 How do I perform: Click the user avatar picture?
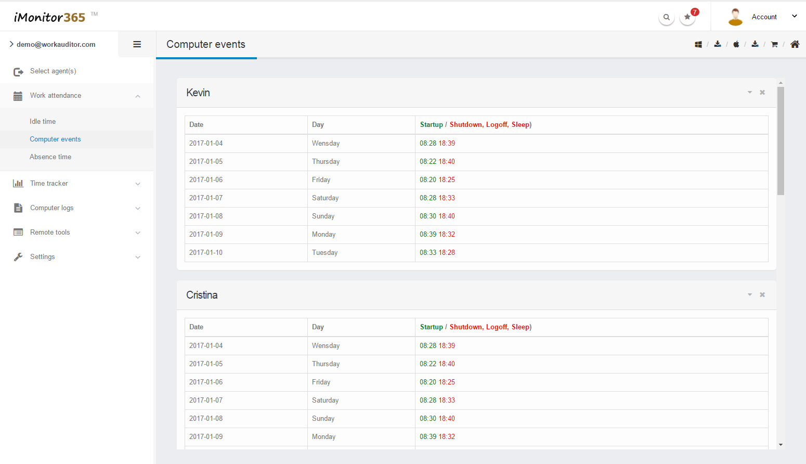735,17
